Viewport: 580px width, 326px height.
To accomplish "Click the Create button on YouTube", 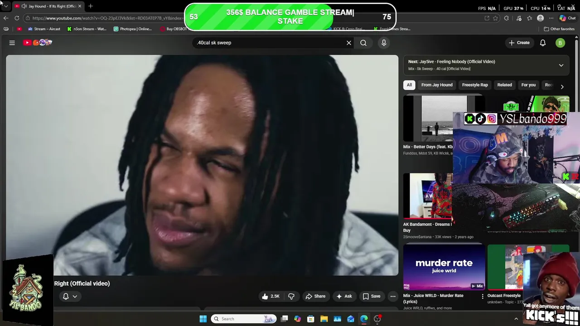I will click(519, 43).
